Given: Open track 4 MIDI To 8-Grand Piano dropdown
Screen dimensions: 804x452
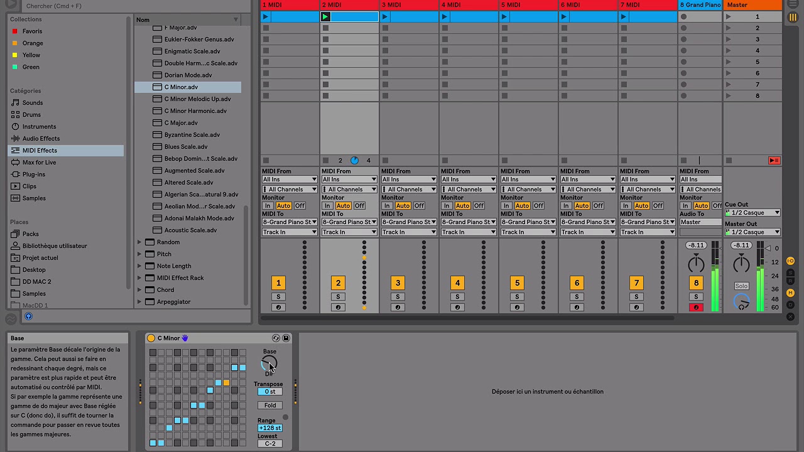Looking at the screenshot, I should click(469, 222).
